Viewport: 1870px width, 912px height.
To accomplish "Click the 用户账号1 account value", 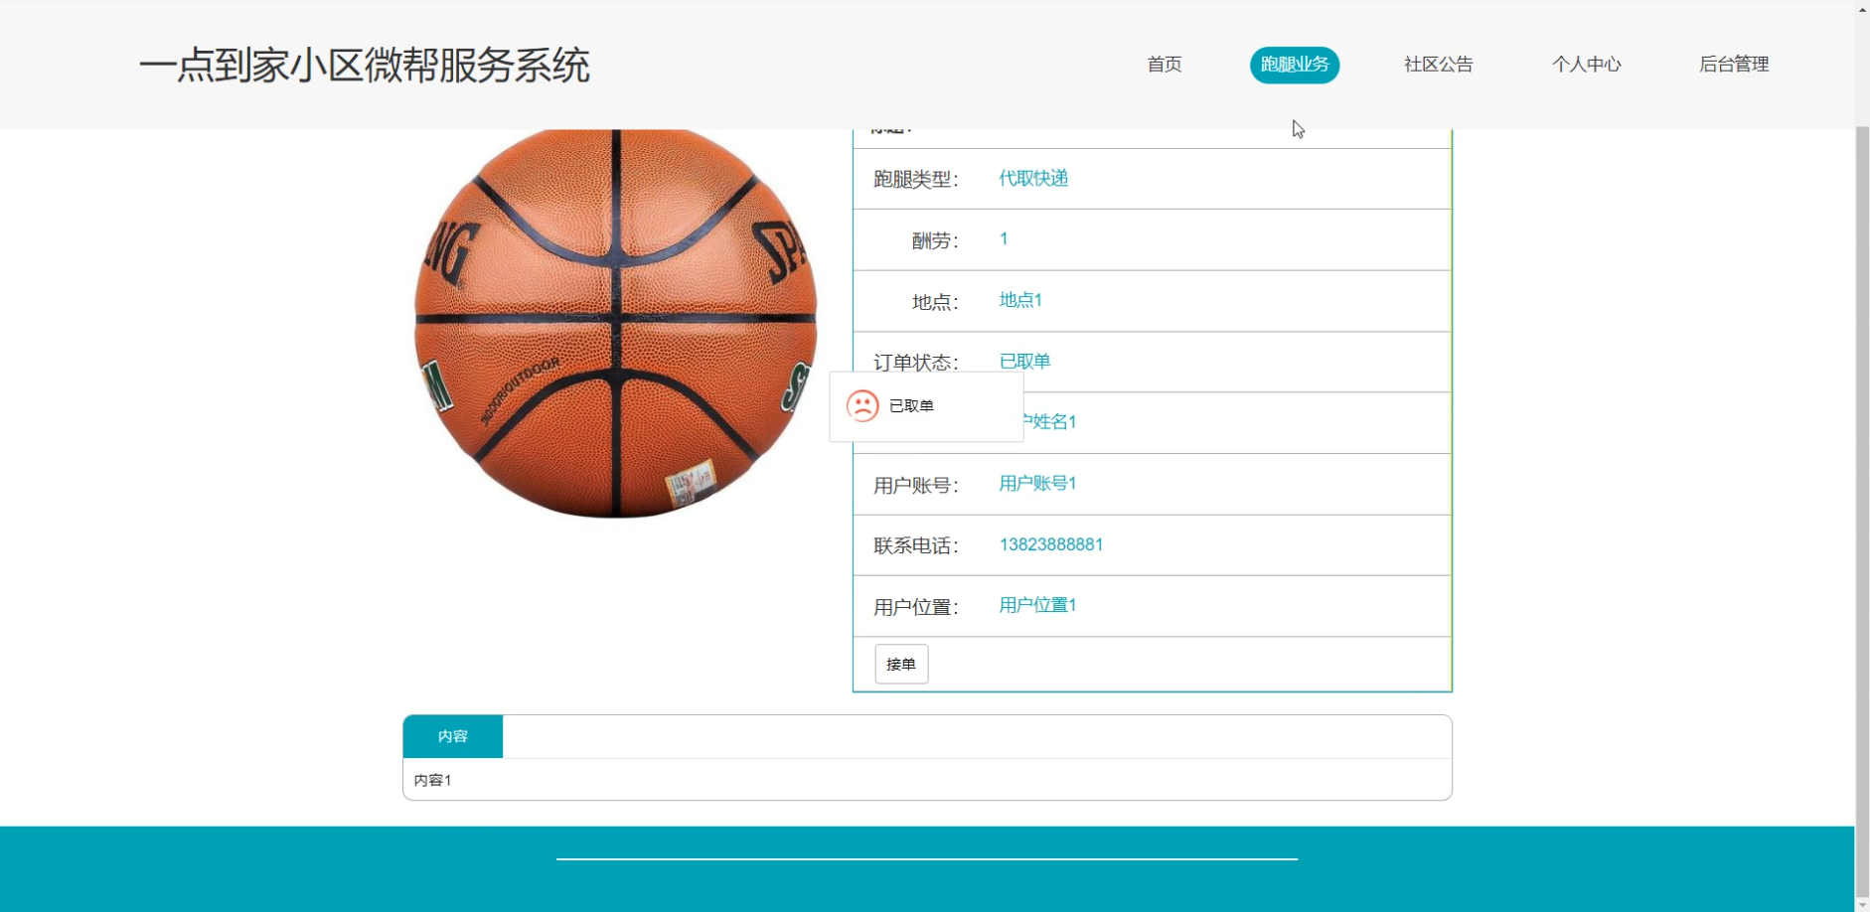I will [1037, 483].
